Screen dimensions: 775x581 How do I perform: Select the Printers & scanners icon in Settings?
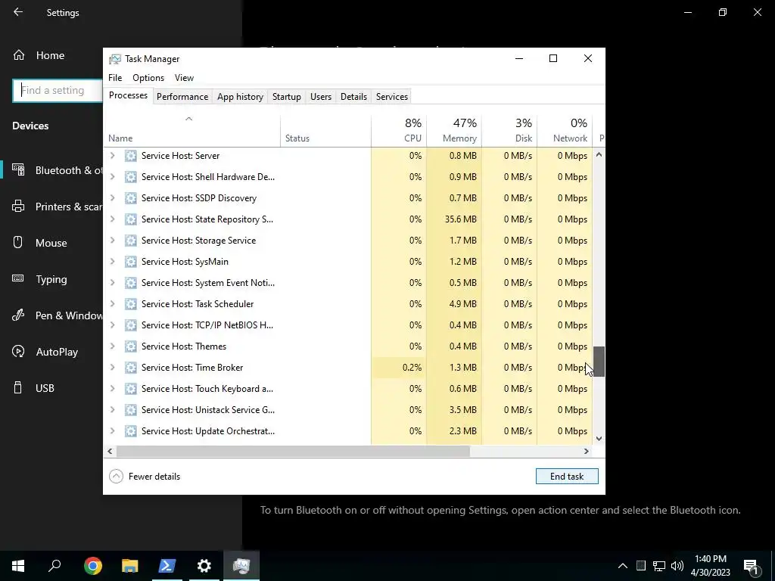point(18,206)
